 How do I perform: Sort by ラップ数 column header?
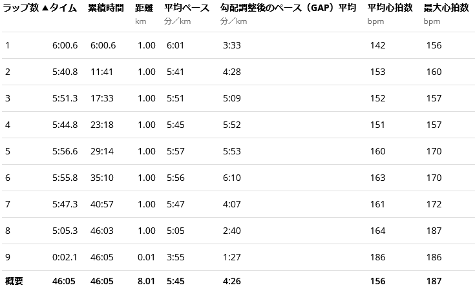pyautogui.click(x=20, y=8)
